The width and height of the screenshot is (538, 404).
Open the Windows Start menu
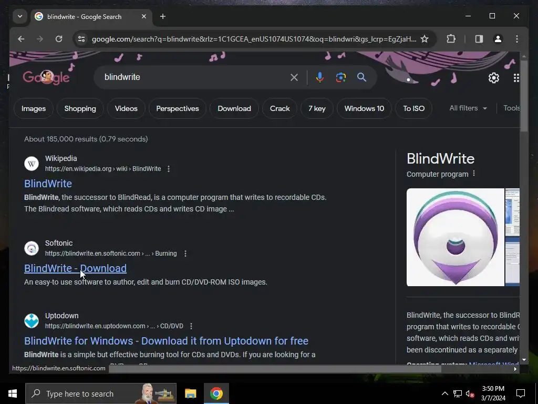(13, 393)
